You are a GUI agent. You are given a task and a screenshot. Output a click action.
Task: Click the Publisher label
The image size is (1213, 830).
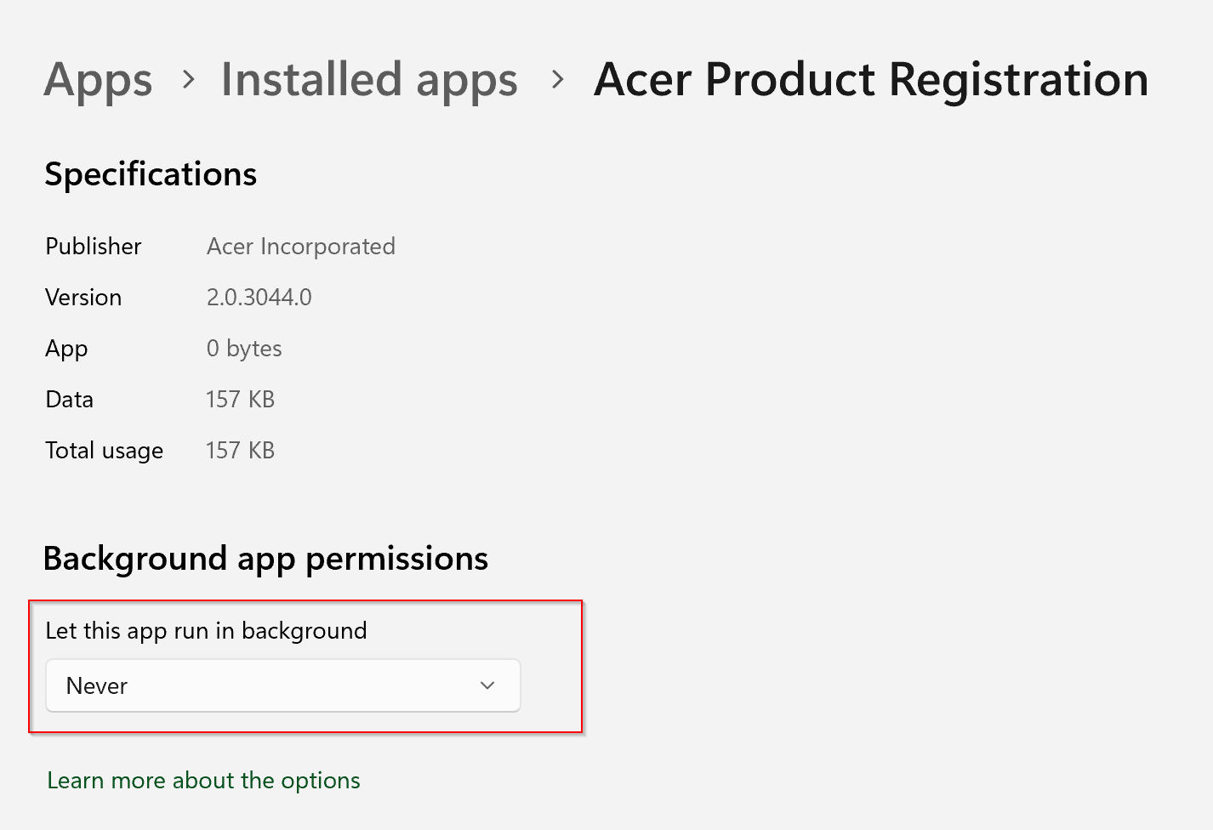tap(94, 247)
